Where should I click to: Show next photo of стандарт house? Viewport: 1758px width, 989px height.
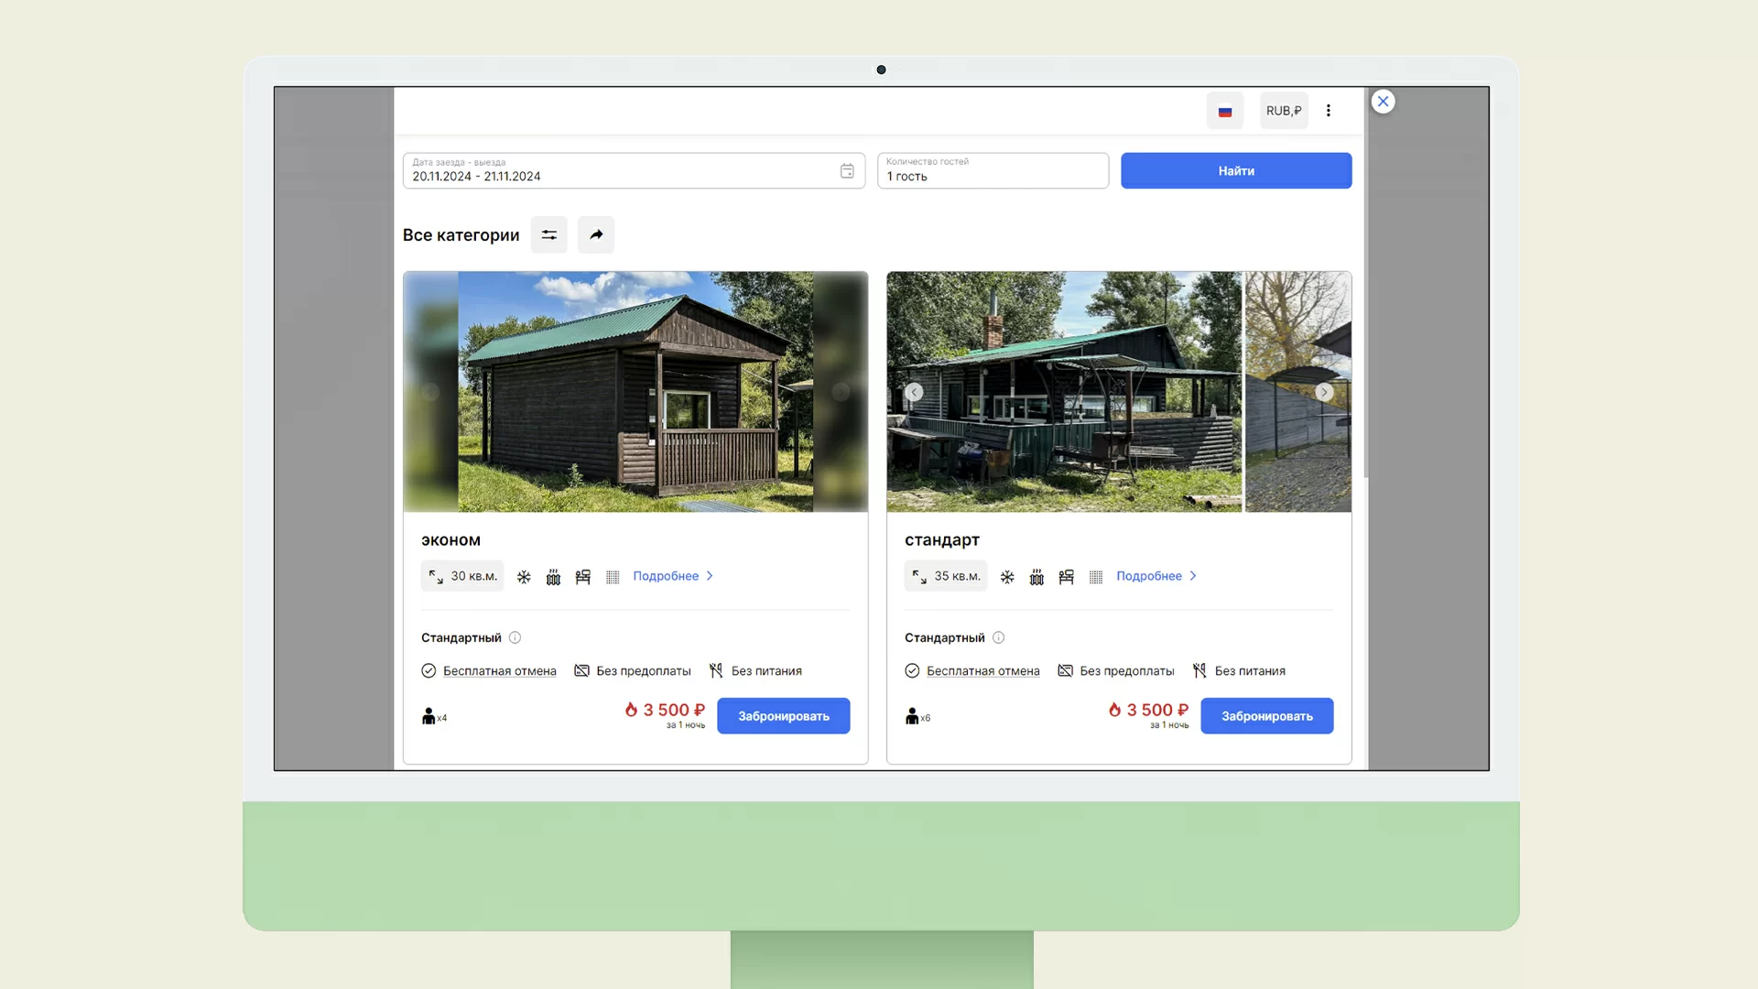coord(1324,392)
